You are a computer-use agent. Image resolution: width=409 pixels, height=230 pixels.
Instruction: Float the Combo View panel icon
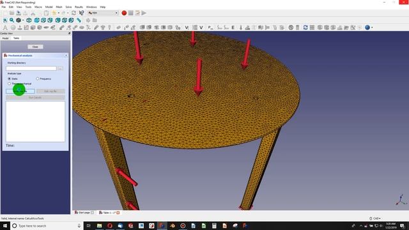pos(69,33)
